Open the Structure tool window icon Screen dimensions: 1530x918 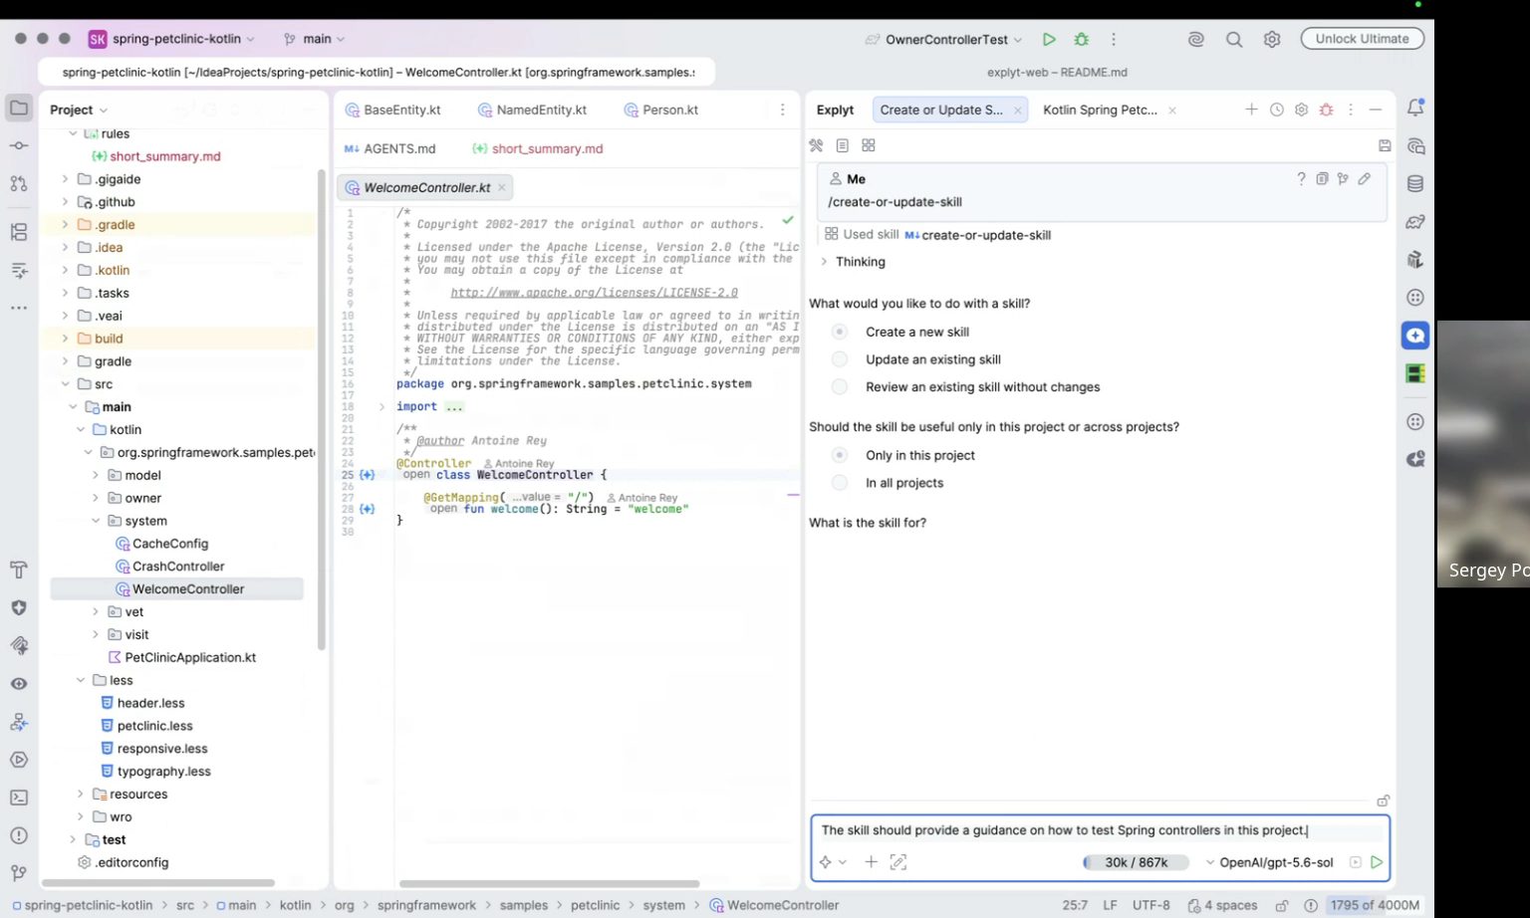point(19,232)
